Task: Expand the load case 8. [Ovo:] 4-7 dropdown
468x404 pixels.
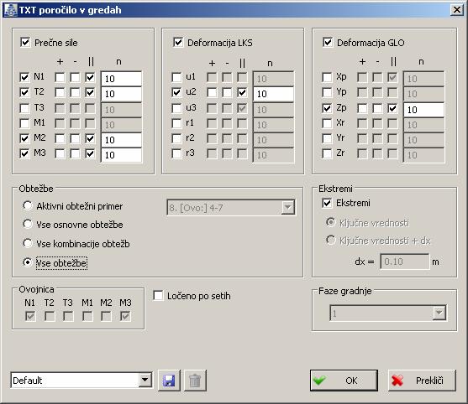Action: [288, 208]
